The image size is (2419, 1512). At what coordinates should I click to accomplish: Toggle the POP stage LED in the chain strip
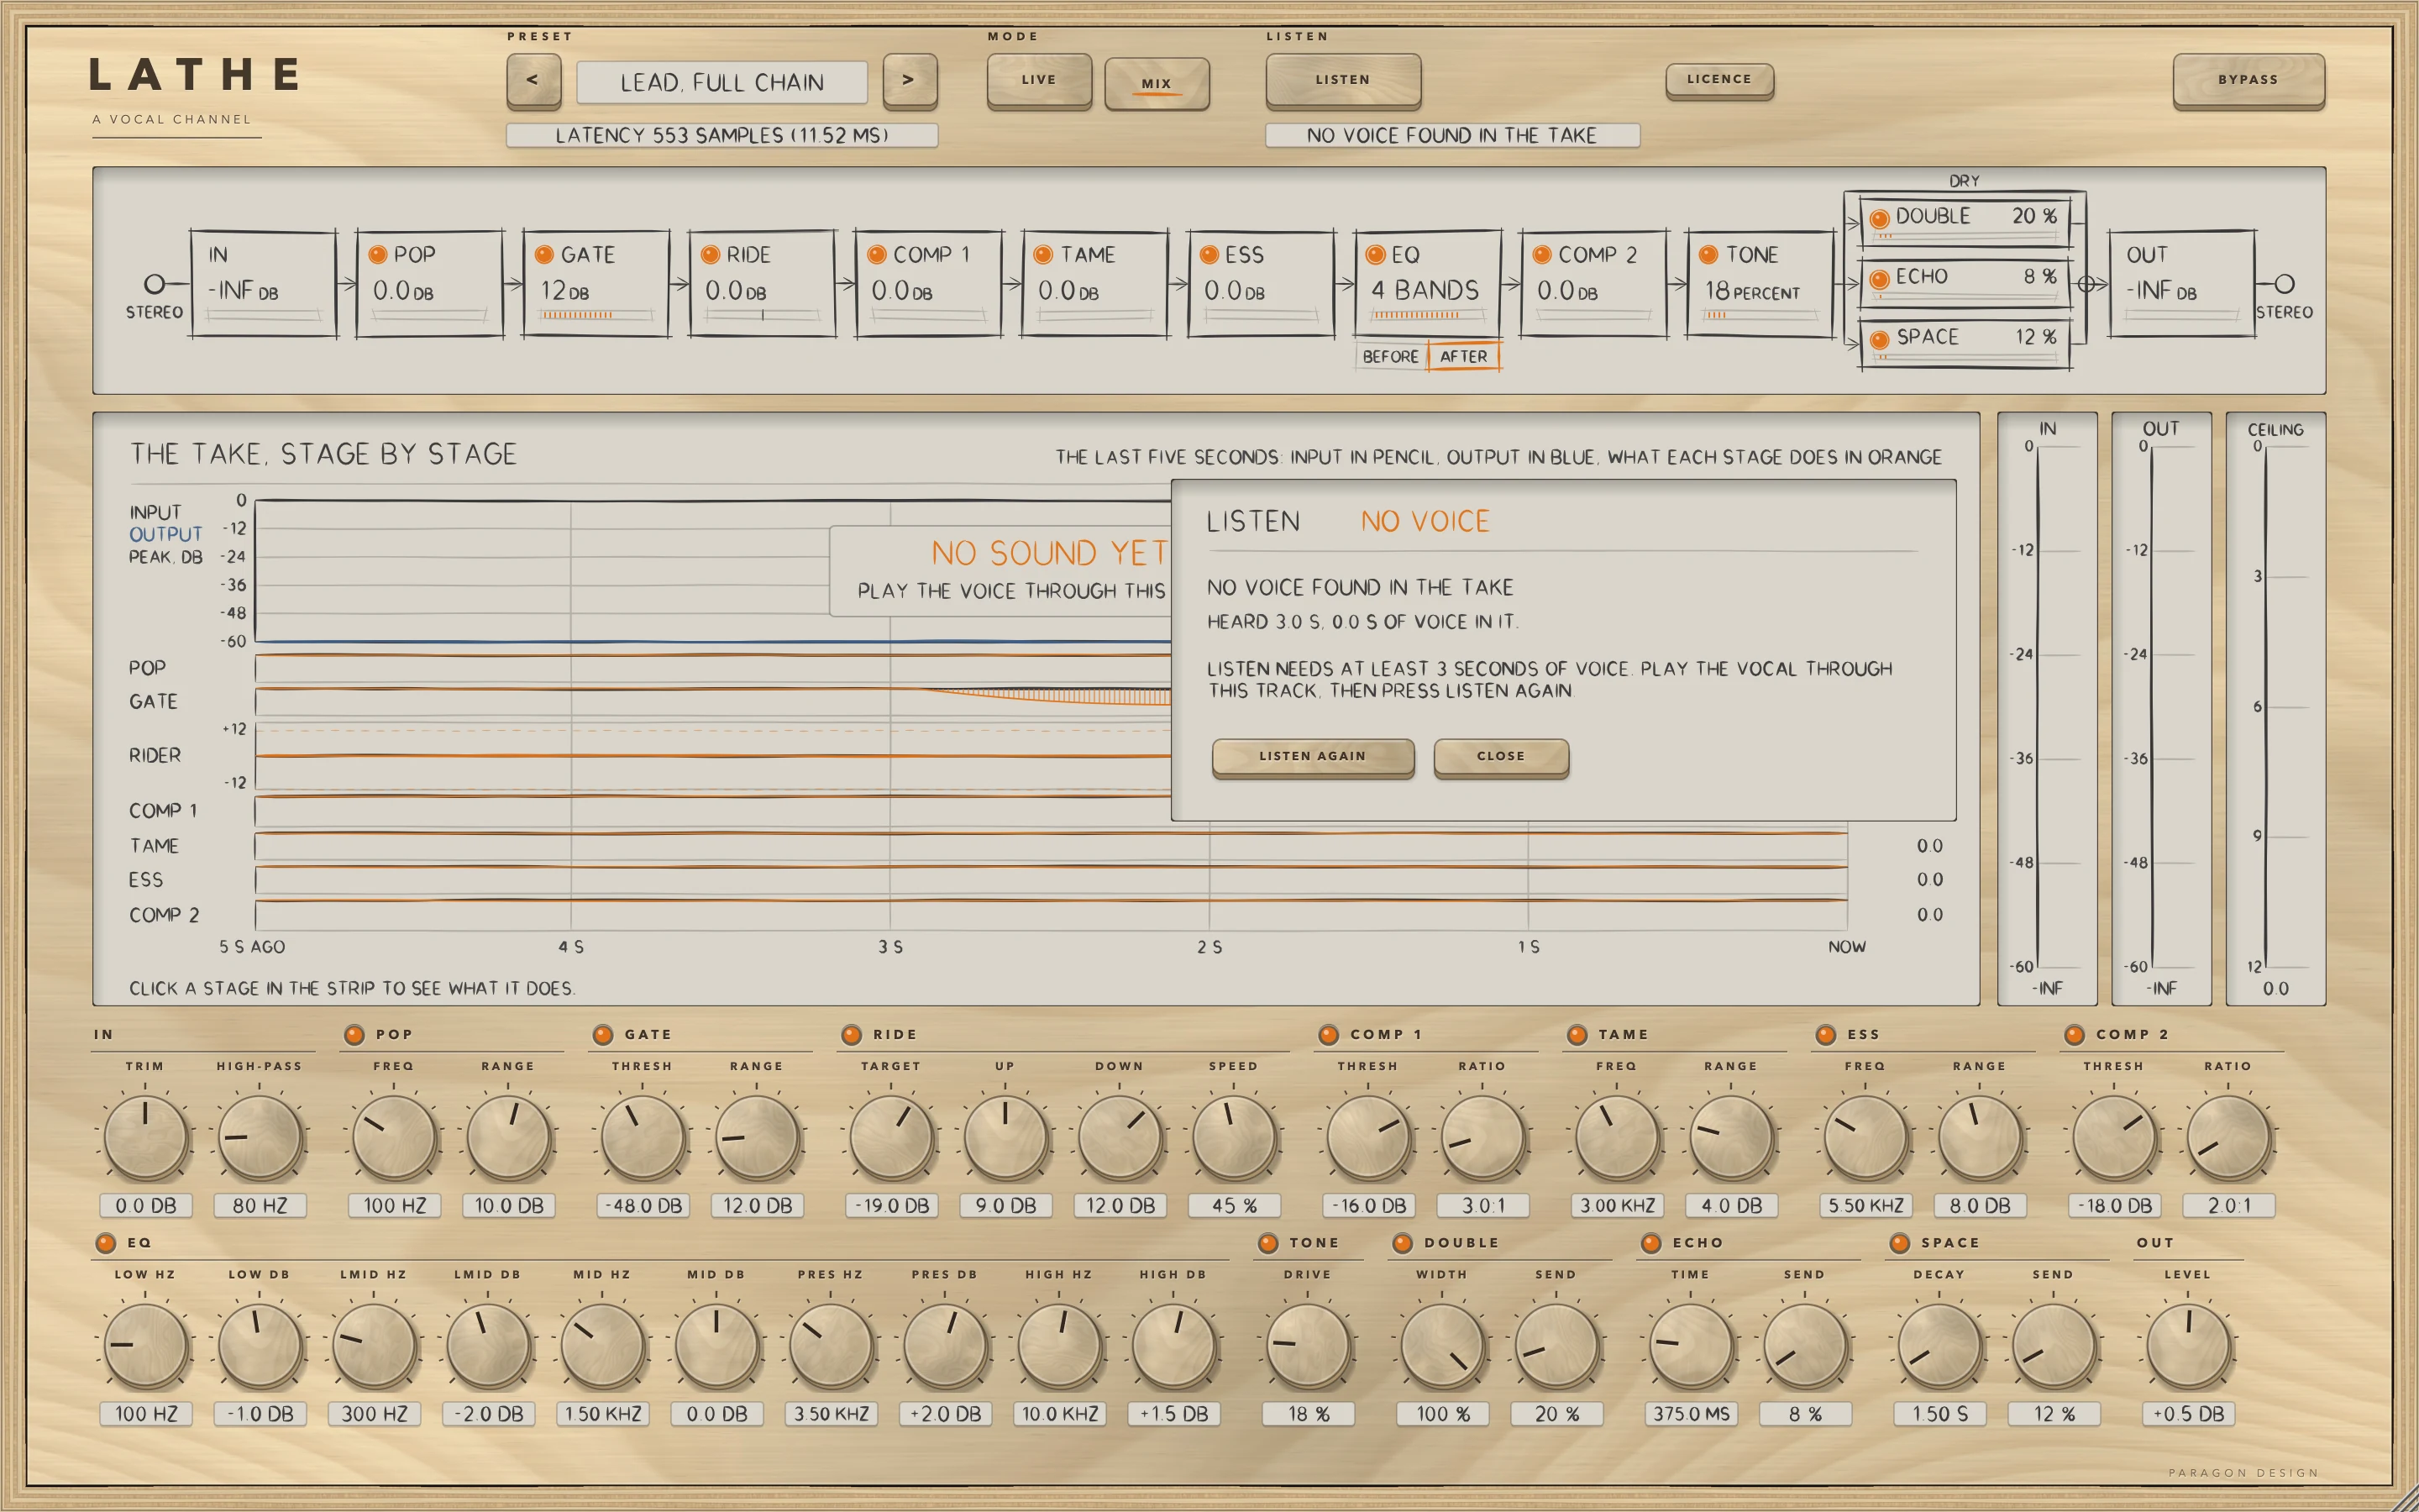[378, 255]
